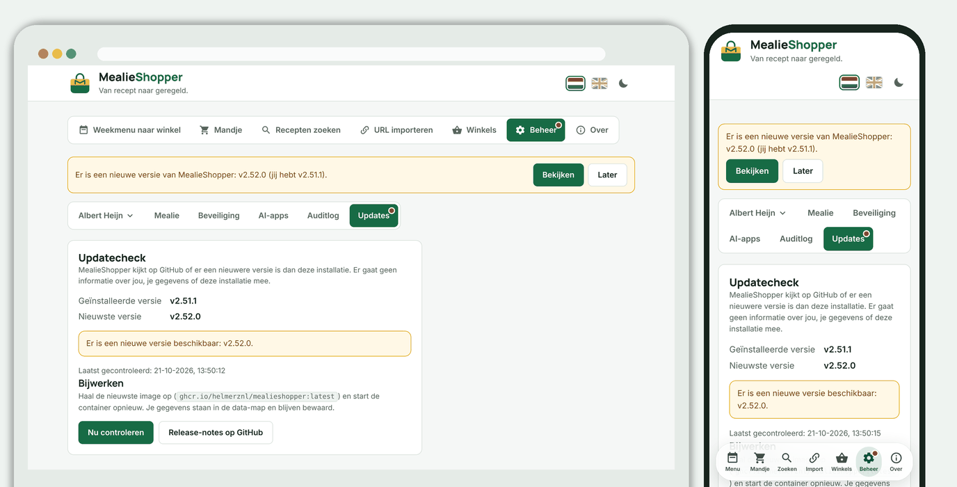The height and width of the screenshot is (487, 957).
Task: Click v2.52.0 newest version value in mobile card
Action: (839, 365)
